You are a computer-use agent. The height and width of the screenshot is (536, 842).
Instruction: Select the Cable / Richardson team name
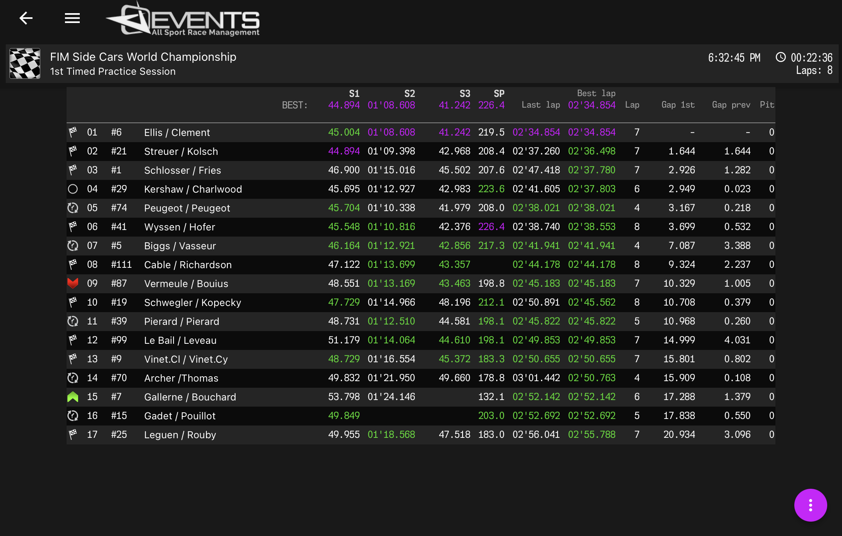(x=188, y=265)
